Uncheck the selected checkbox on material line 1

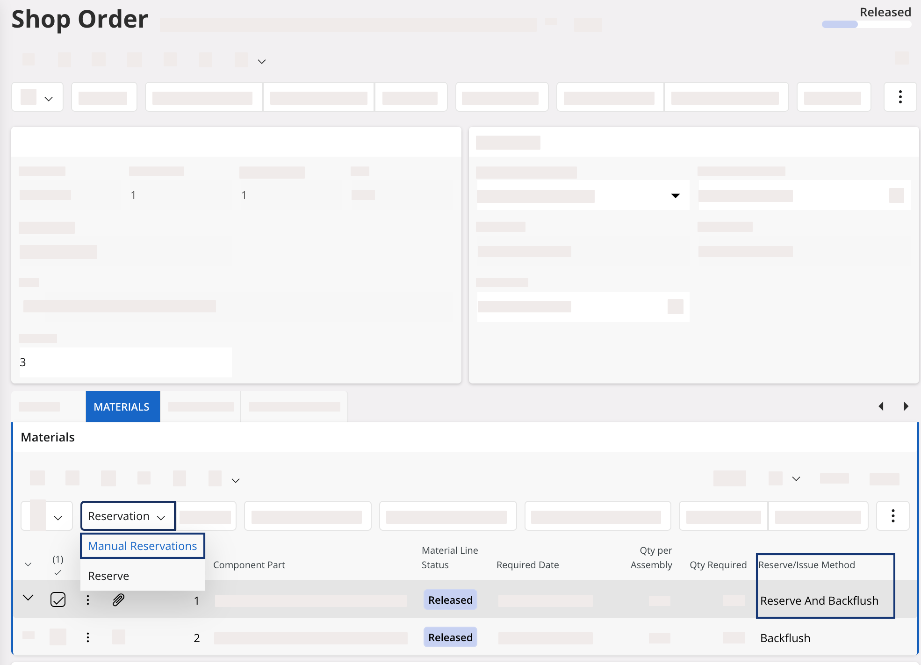pos(58,600)
